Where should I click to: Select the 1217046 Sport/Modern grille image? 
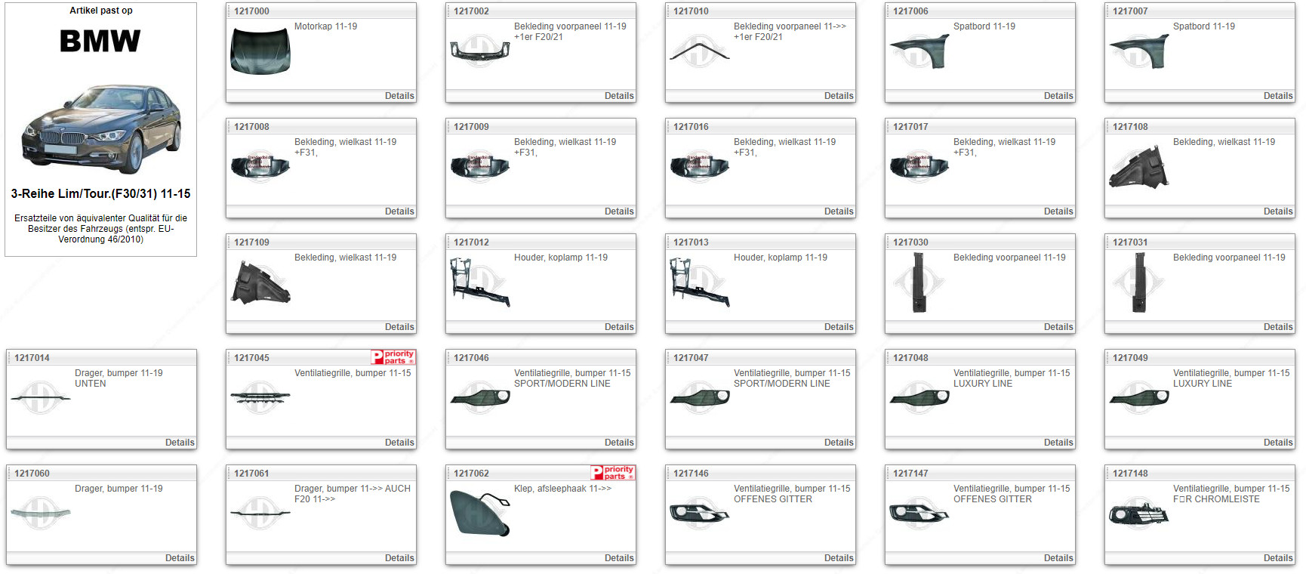point(480,398)
